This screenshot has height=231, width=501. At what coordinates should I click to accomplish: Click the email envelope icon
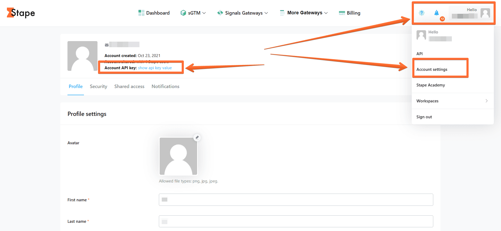click(107, 45)
